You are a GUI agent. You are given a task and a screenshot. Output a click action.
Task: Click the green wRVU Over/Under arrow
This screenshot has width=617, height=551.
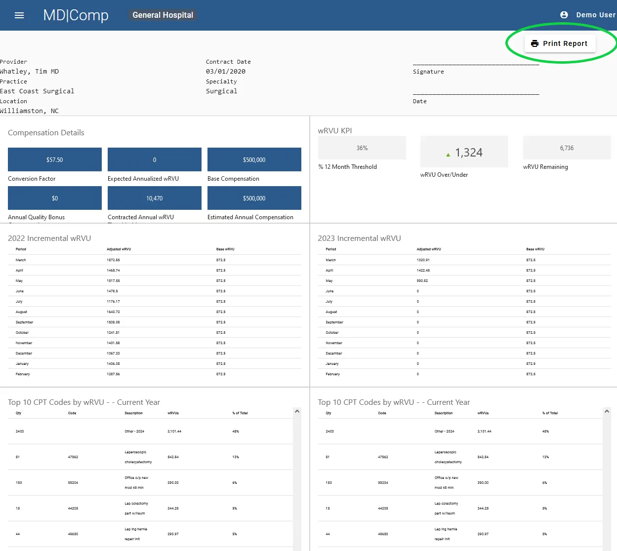[448, 155]
